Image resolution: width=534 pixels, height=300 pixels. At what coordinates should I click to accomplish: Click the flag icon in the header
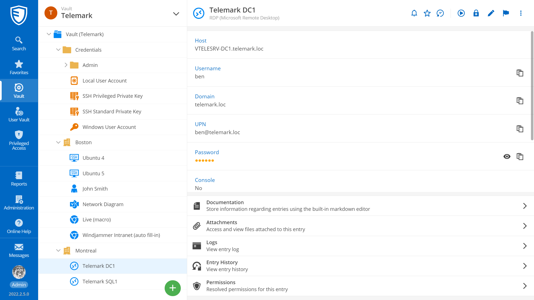coord(506,13)
